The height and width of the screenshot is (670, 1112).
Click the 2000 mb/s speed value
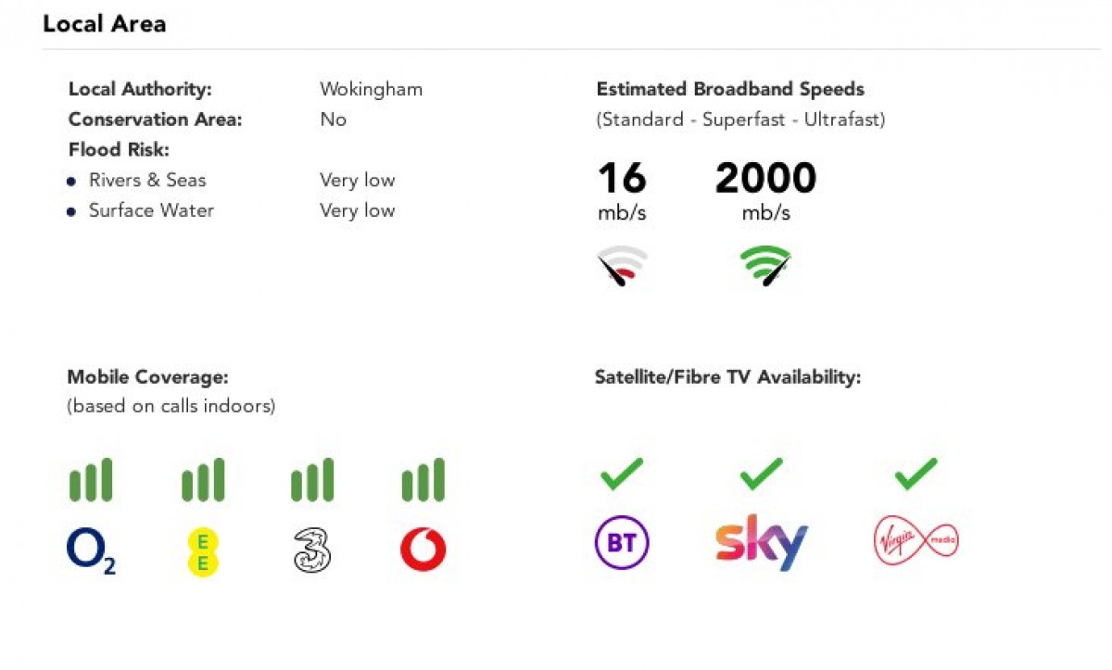[765, 180]
